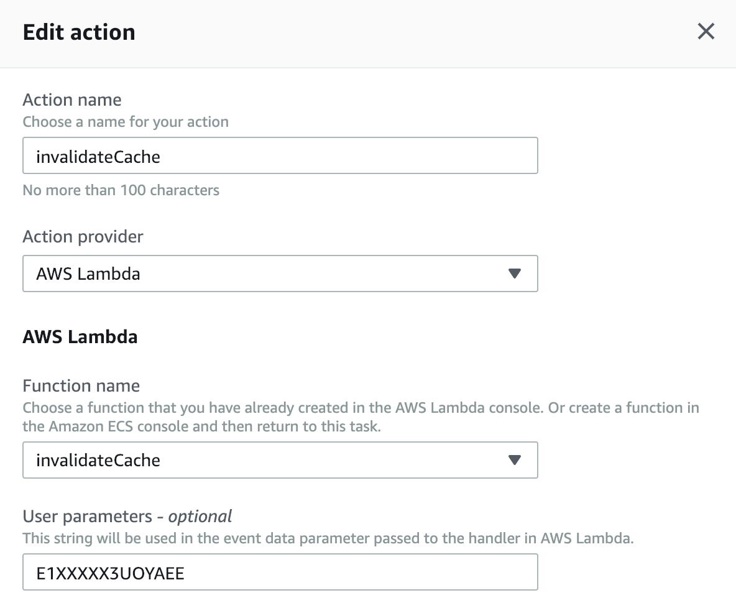Click the Function name field label

[81, 385]
